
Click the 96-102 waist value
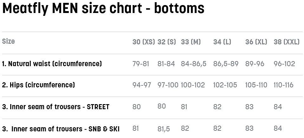click(284, 64)
